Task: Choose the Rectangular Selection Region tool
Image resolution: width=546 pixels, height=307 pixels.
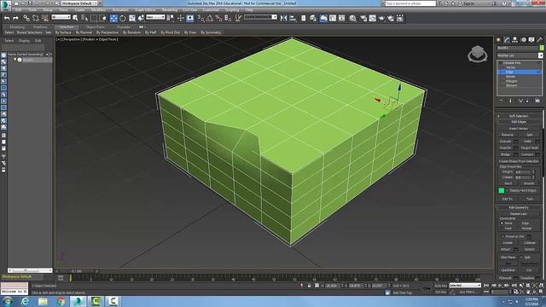Action: pyautogui.click(x=94, y=18)
